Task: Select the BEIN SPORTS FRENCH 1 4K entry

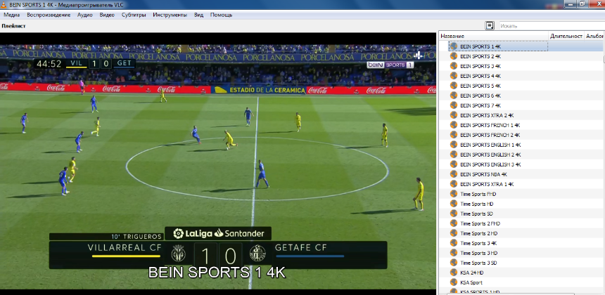Action: click(490, 125)
